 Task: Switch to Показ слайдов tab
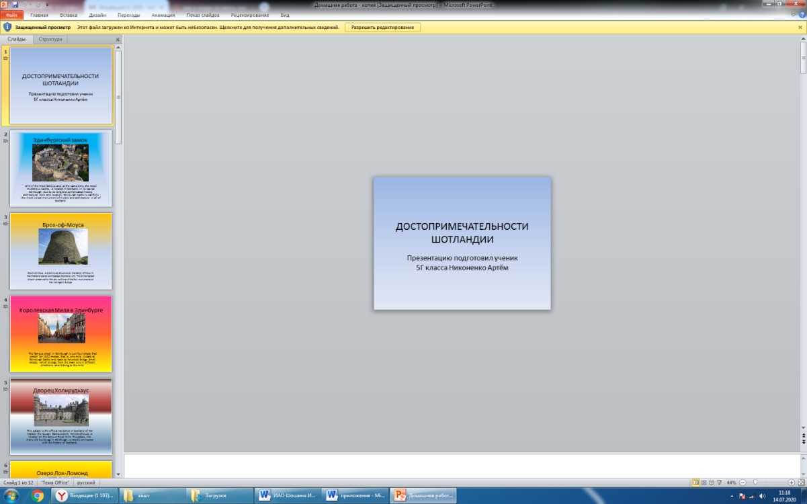coord(204,15)
